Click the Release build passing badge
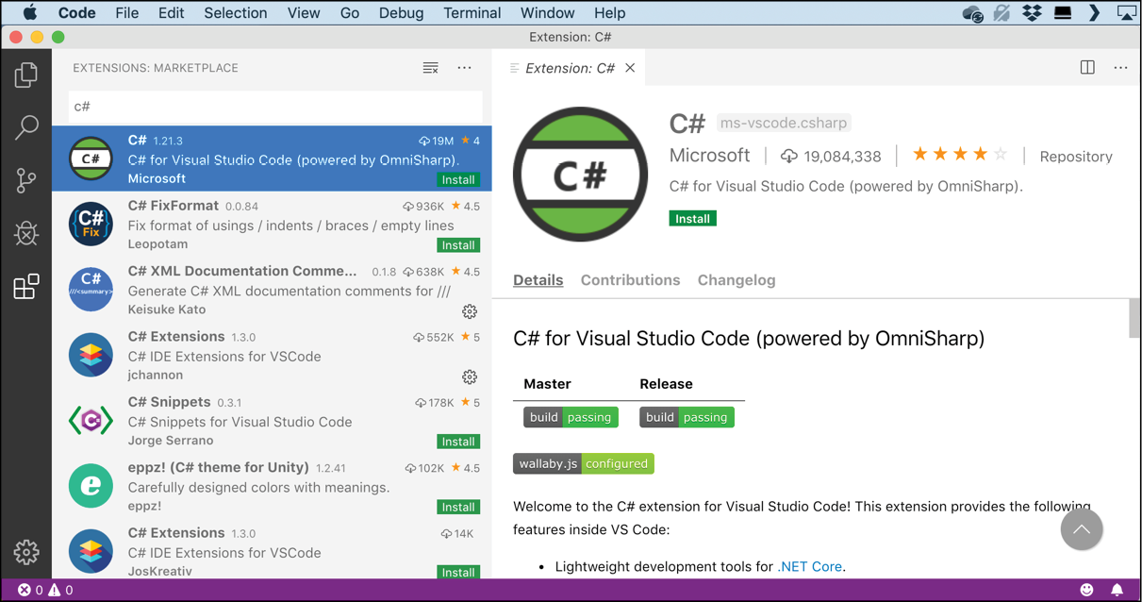 pyautogui.click(x=687, y=417)
